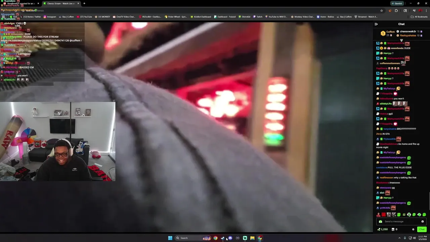Click username yo1tKARi in chat

[x=385, y=208]
